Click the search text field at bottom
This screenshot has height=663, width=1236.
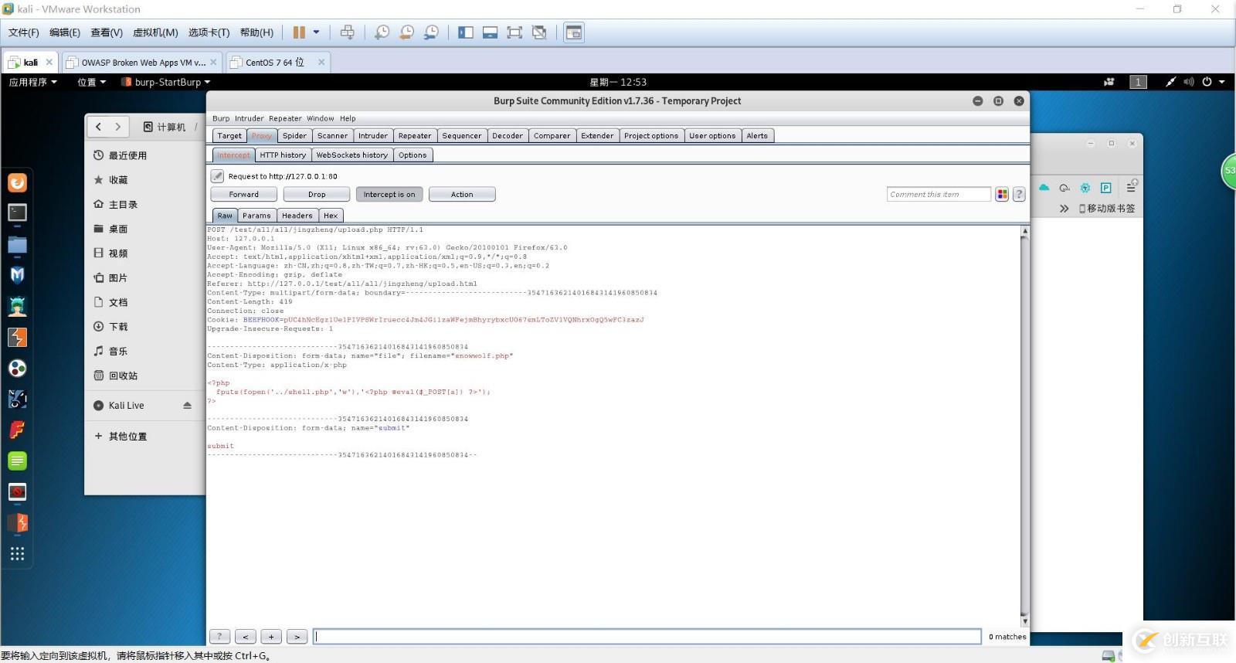[647, 637]
